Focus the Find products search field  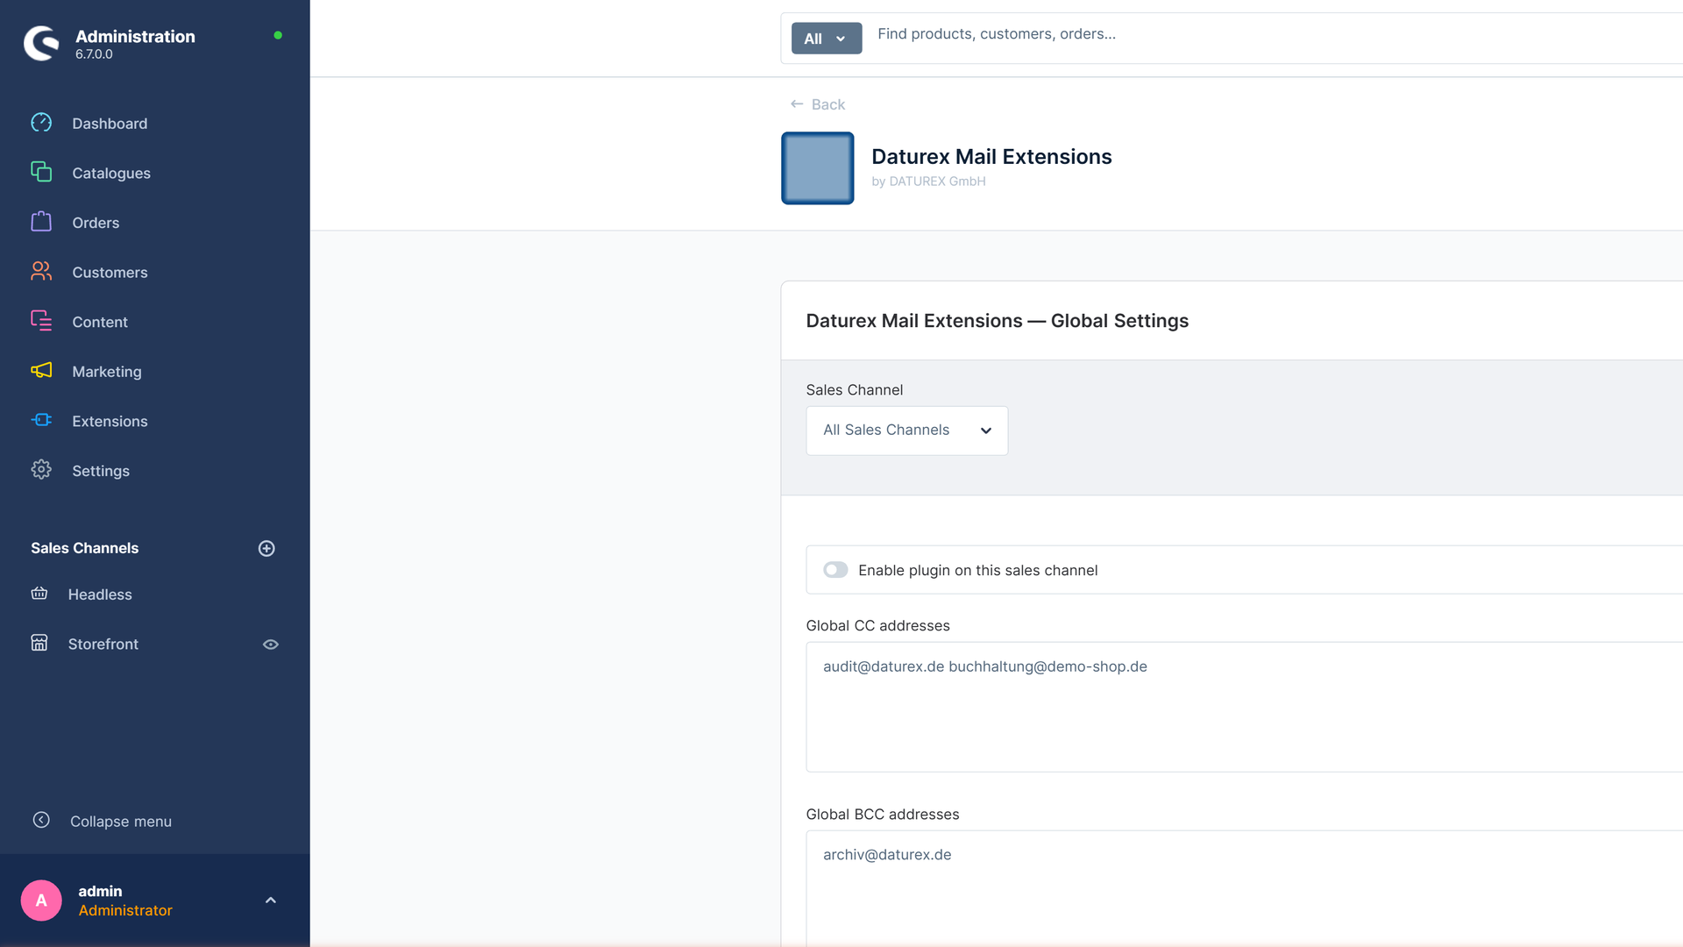(x=1275, y=34)
